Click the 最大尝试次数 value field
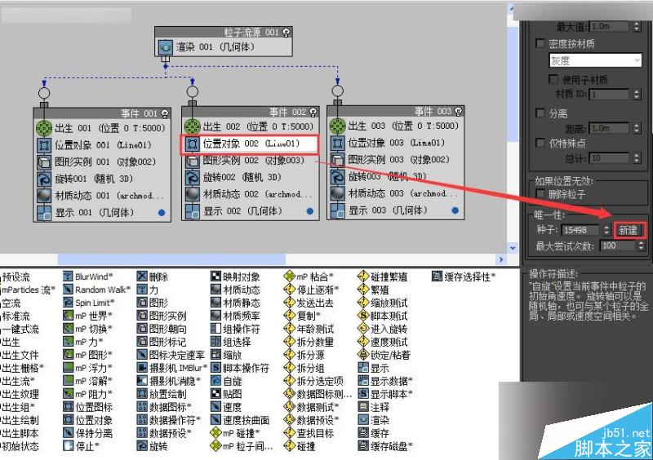The image size is (653, 460). coord(617,245)
